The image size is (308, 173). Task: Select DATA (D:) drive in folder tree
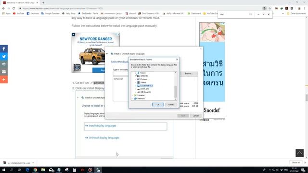point(144,89)
